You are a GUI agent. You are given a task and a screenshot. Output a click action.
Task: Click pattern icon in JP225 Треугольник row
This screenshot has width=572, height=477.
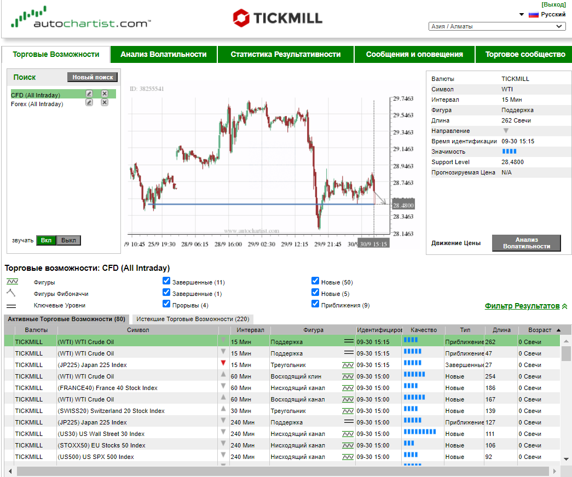[x=348, y=365]
